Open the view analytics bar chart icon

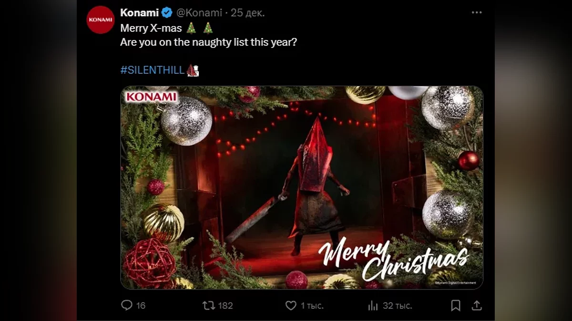point(373,305)
